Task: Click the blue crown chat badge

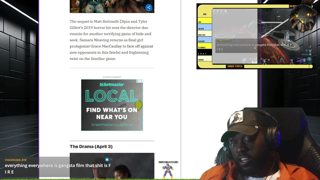Action: tap(107, 159)
